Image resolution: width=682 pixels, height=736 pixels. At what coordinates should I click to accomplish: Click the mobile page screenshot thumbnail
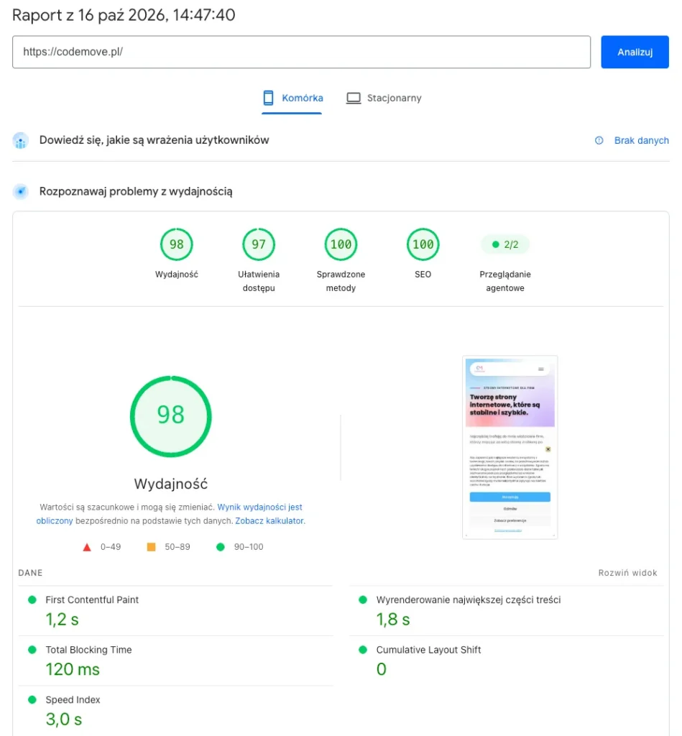pos(510,447)
